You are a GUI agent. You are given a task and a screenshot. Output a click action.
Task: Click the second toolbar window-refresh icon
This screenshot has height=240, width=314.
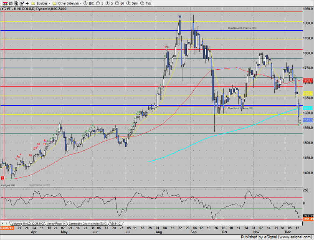(x=11, y=3)
